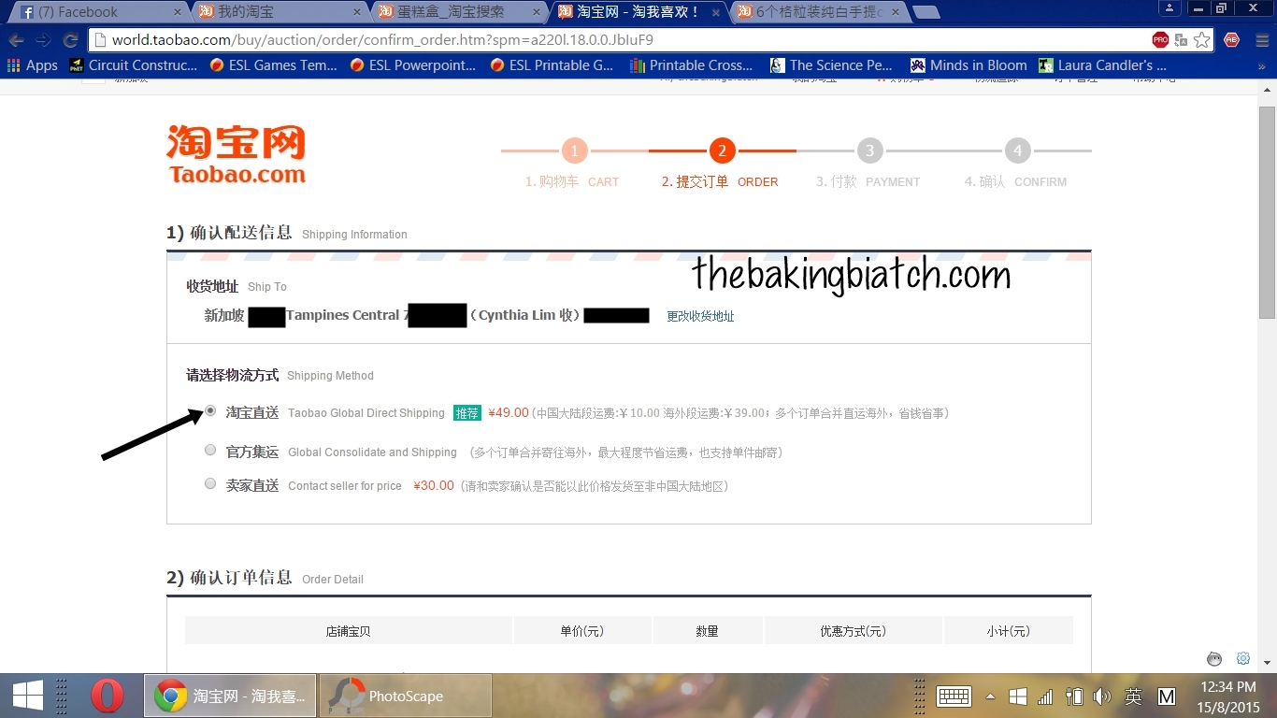The width and height of the screenshot is (1277, 718).
Task: Select Global Consolidate and Shipping option
Action: [x=210, y=450]
